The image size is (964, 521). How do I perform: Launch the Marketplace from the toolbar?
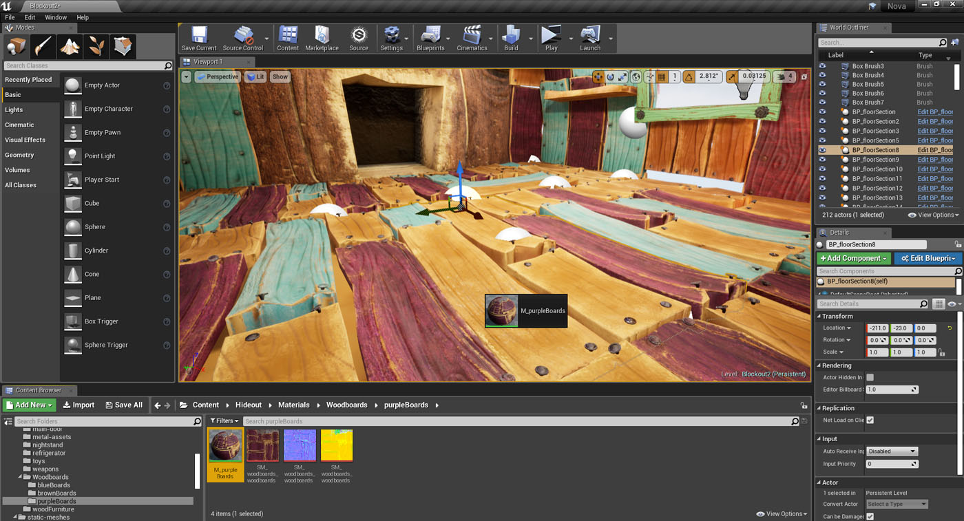click(x=322, y=39)
